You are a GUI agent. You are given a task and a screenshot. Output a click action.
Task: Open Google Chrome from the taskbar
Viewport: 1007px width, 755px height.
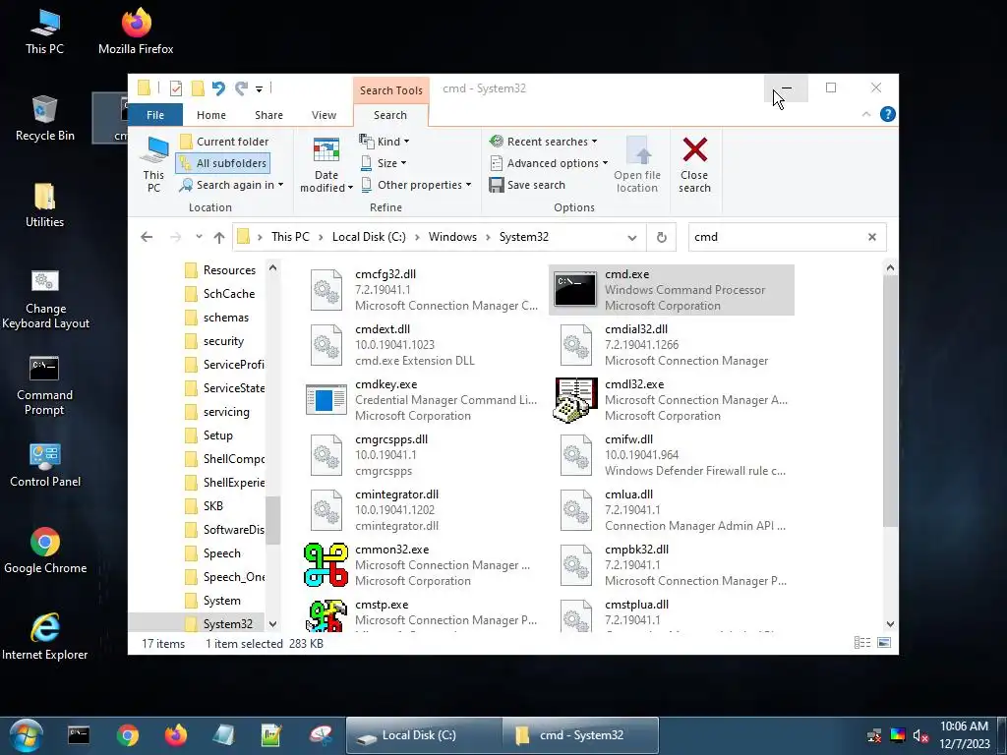127,735
